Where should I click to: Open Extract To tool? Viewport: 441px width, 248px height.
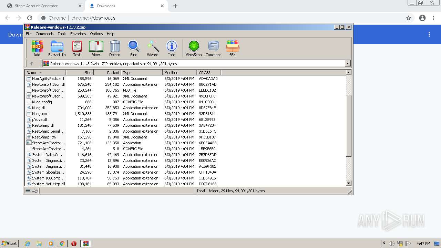[x=57, y=48]
